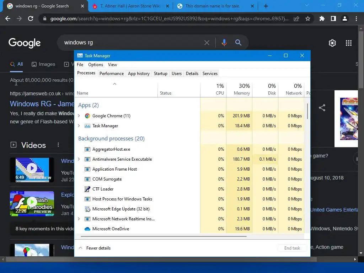Image resolution: width=364 pixels, height=273 pixels.
Task: Start voice search with the microphone icon
Action: point(224,43)
